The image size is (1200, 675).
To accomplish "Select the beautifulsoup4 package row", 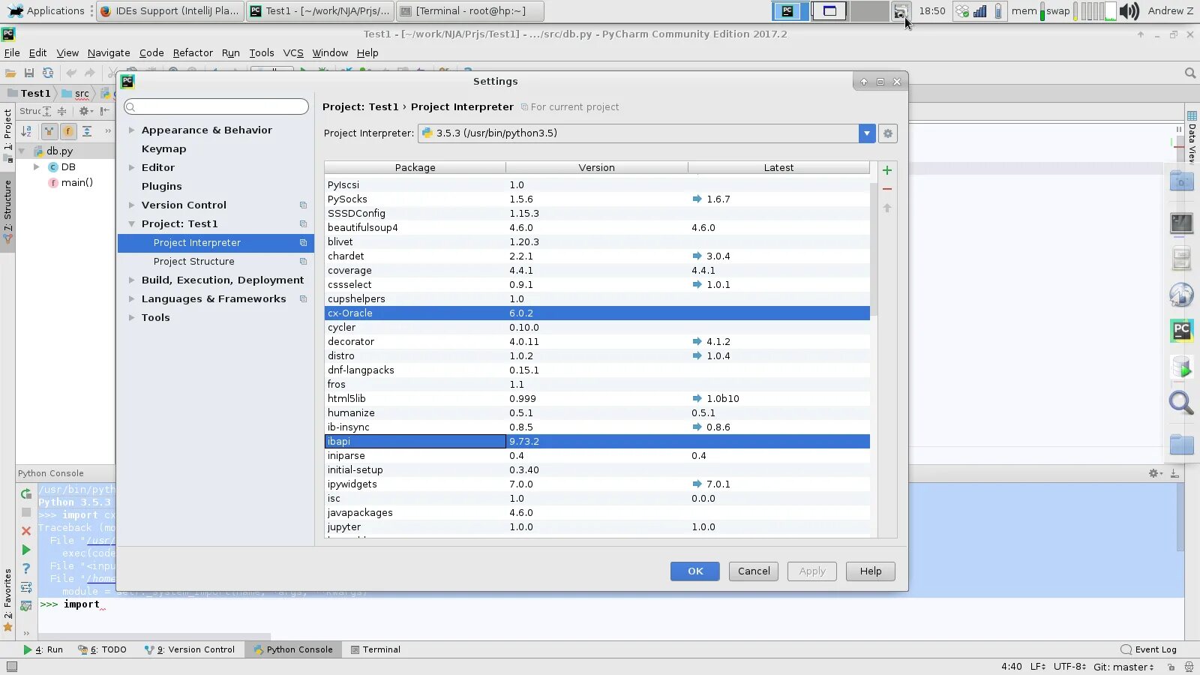I will coord(597,228).
